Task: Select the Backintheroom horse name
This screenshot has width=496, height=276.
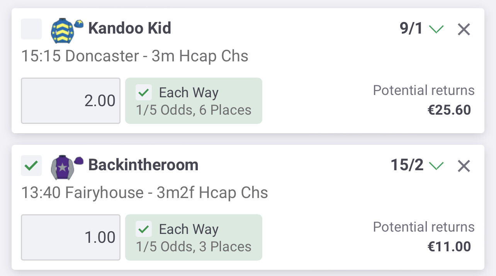Action: click(143, 165)
